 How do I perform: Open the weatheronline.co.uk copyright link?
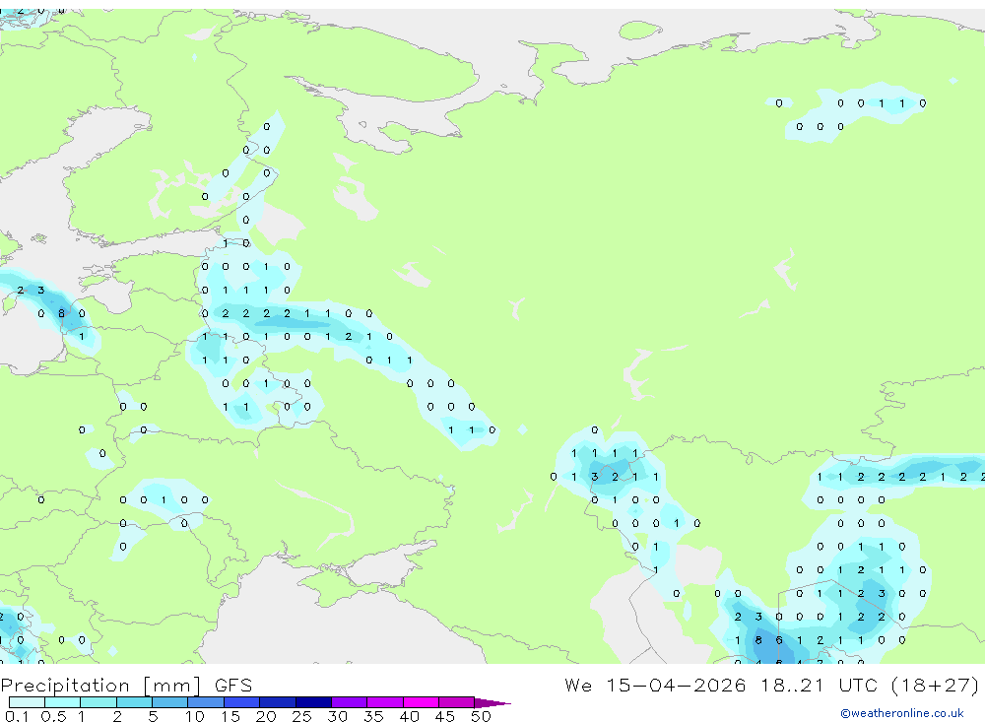coord(902,713)
